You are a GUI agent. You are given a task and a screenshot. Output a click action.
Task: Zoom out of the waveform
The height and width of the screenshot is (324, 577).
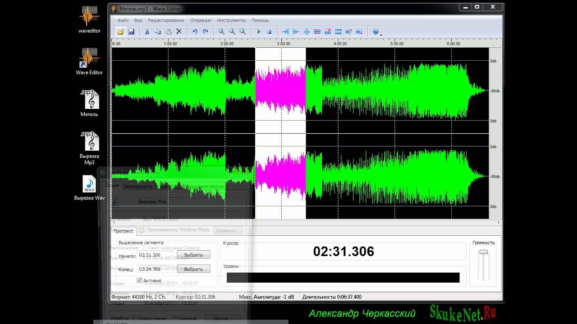click(232, 31)
